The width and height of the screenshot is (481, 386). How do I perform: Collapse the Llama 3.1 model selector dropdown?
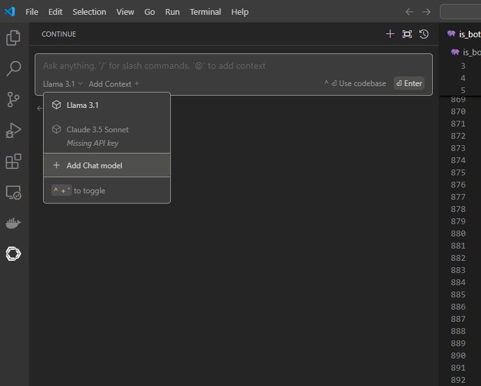point(63,83)
